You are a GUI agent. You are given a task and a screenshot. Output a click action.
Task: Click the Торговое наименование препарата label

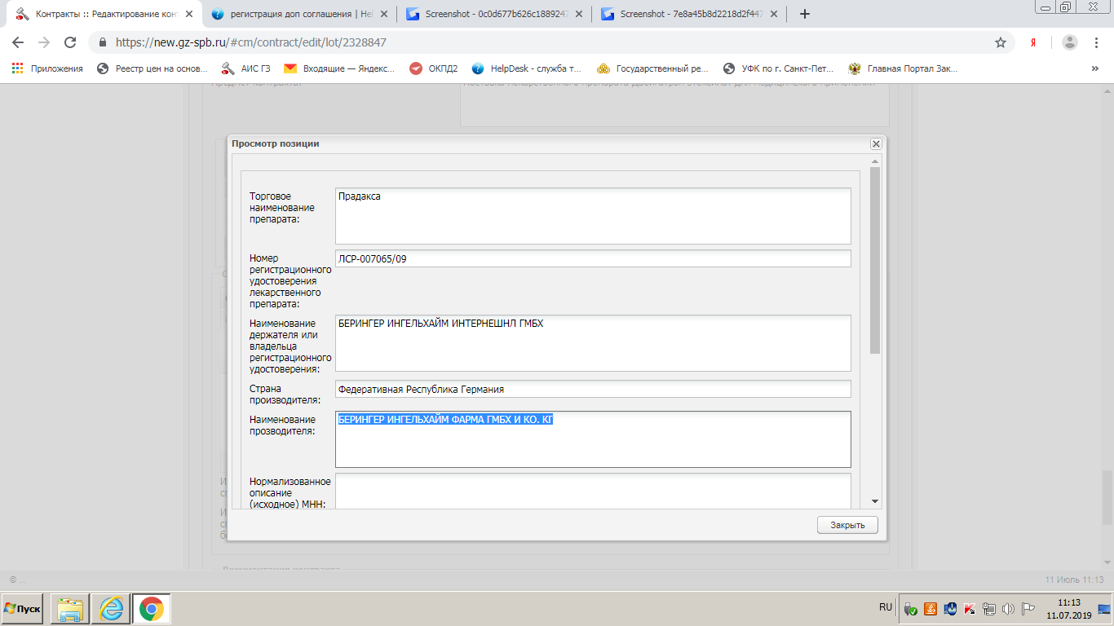click(x=282, y=207)
